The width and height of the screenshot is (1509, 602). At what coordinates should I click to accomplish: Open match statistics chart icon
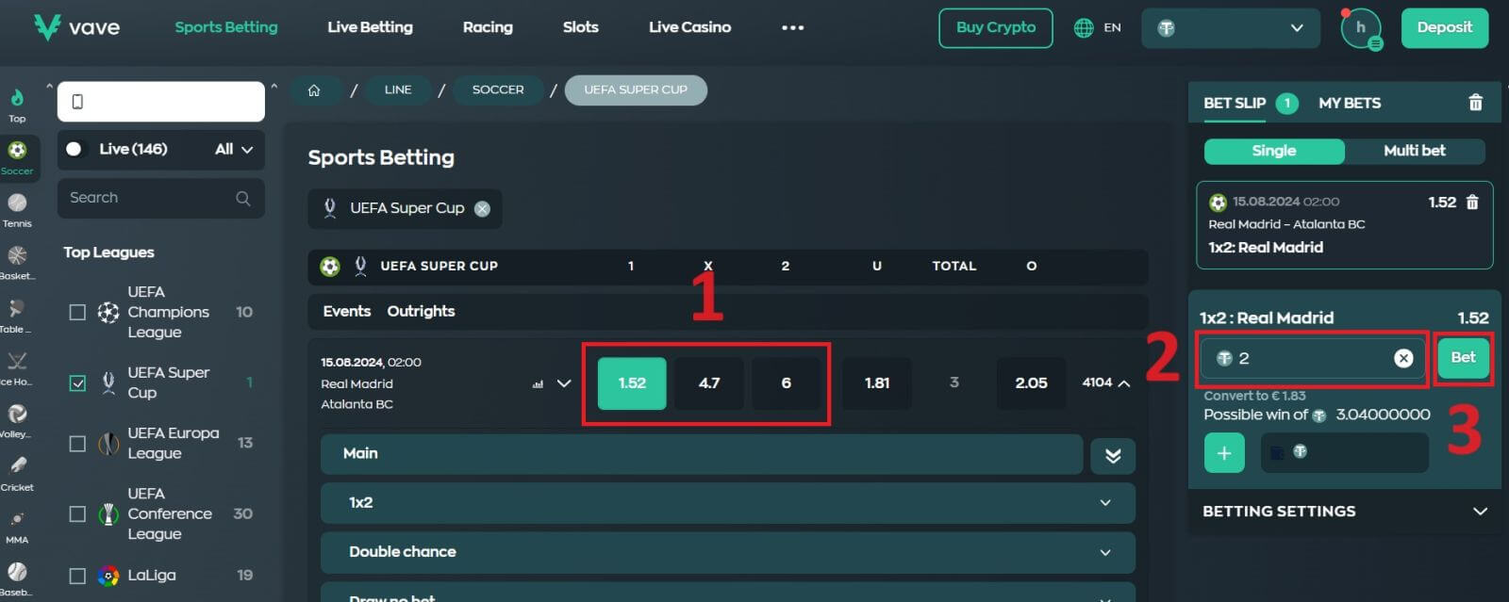(538, 384)
